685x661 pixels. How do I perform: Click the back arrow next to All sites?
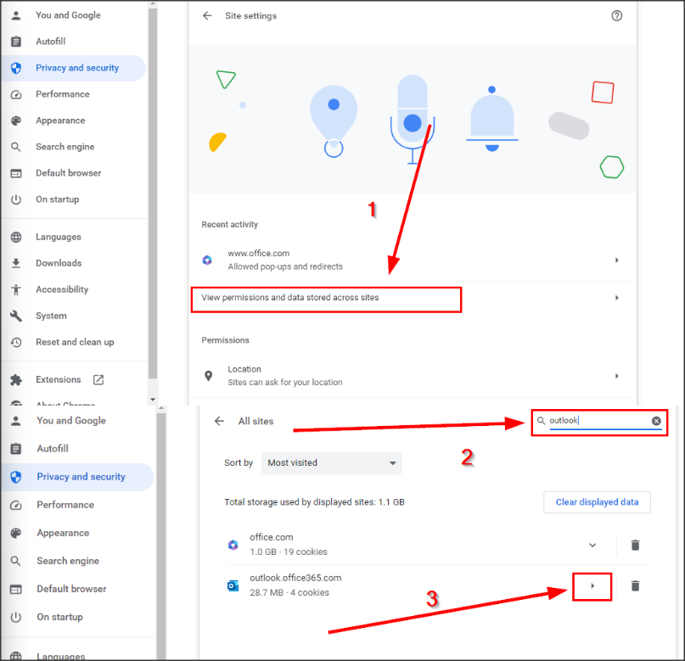click(219, 421)
